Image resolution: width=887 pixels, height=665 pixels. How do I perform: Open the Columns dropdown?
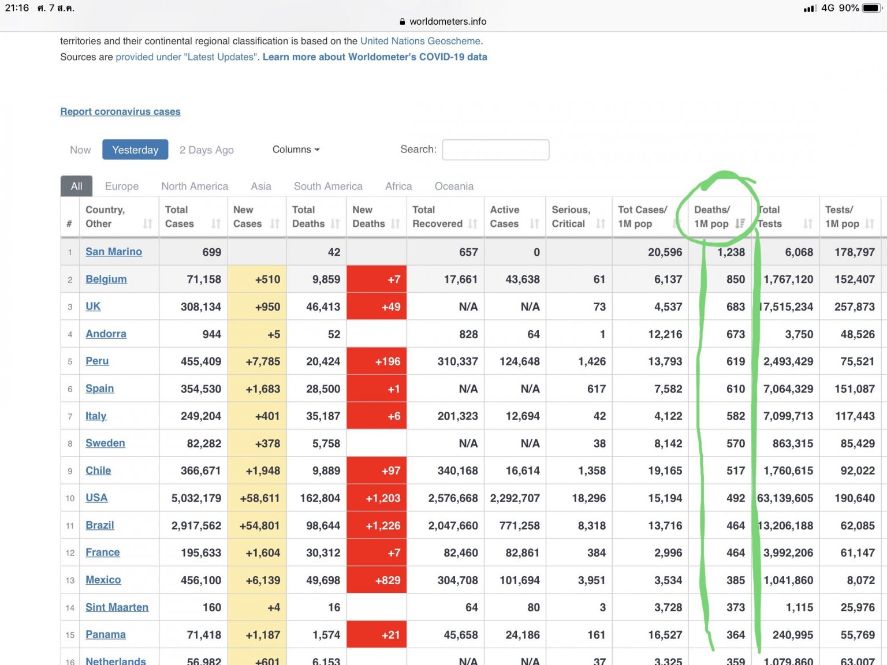click(296, 150)
